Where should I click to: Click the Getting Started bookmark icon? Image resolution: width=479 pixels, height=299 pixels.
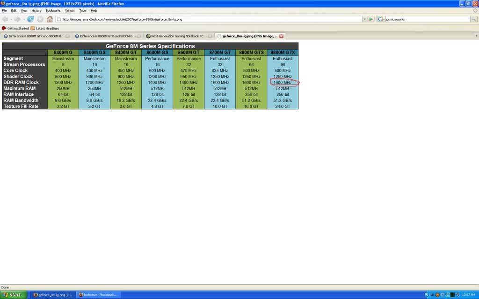tap(4, 28)
